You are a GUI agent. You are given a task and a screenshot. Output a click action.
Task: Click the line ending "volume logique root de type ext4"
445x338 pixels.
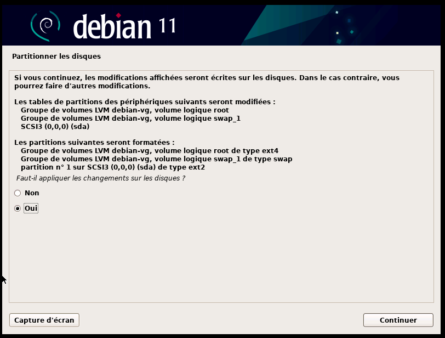[150, 150]
